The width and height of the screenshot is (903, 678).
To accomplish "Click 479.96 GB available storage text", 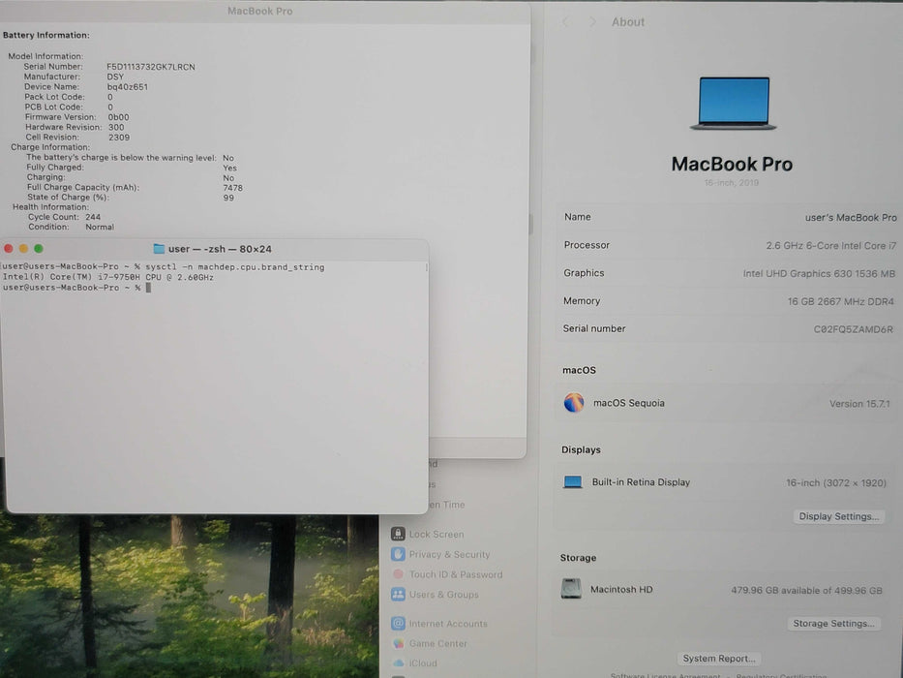I will [806, 591].
